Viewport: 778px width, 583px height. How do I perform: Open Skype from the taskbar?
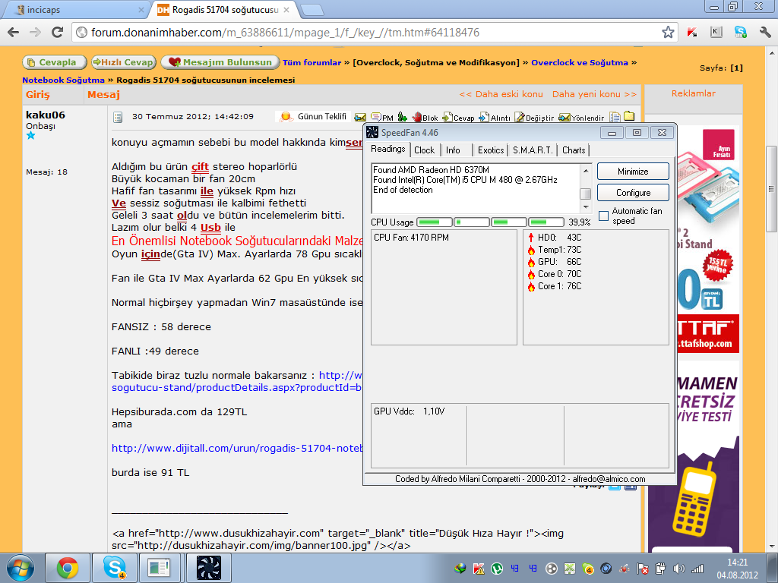[x=114, y=568]
